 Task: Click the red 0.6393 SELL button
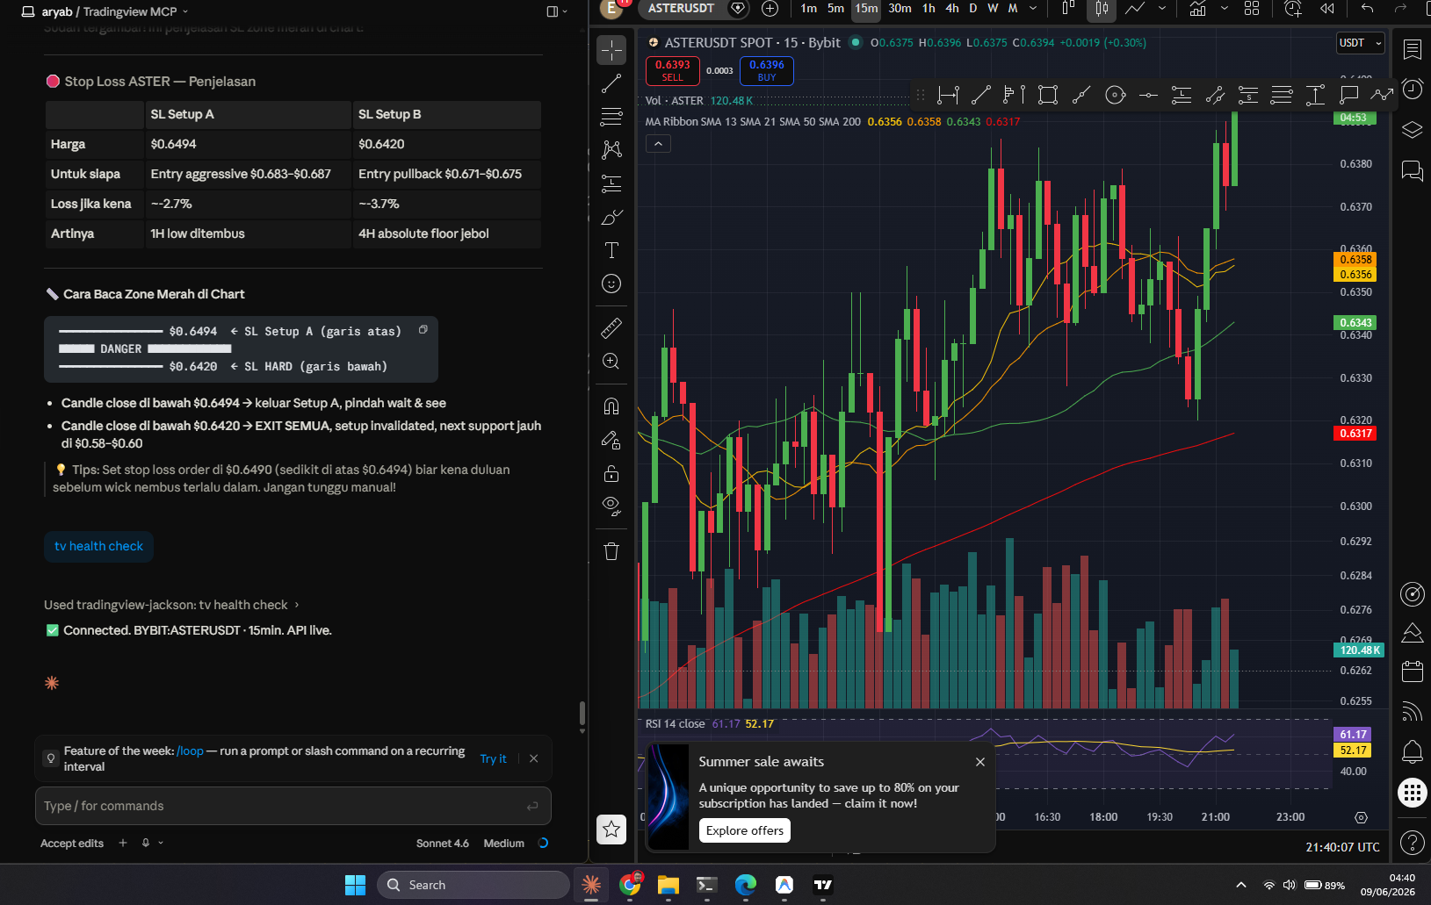click(672, 70)
